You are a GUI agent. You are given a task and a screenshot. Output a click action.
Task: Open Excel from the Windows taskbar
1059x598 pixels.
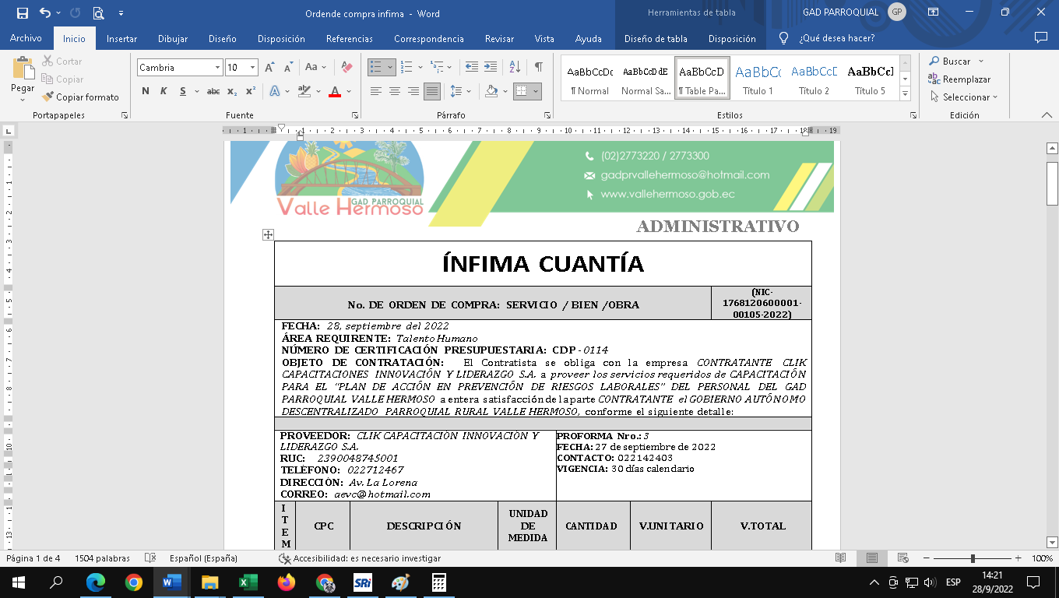pos(248,582)
